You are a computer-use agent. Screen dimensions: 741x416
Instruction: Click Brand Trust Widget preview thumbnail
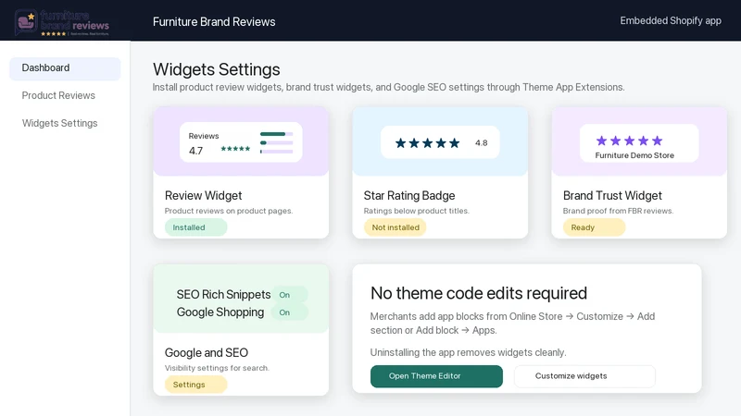(x=639, y=141)
